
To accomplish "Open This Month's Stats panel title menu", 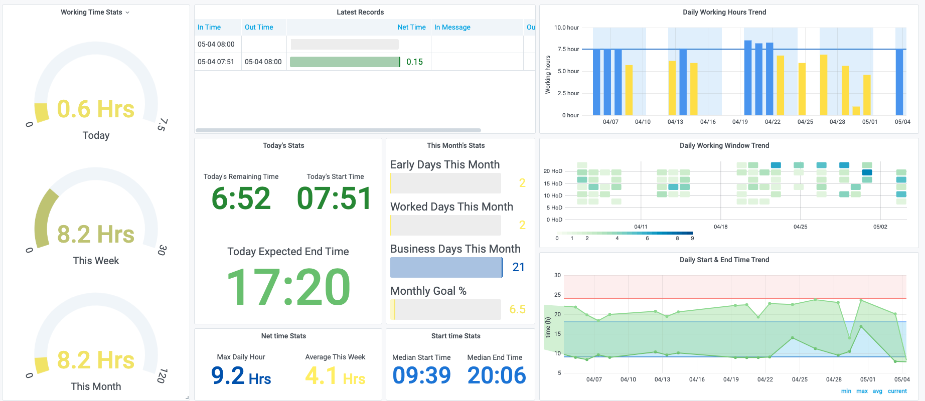I will (455, 145).
